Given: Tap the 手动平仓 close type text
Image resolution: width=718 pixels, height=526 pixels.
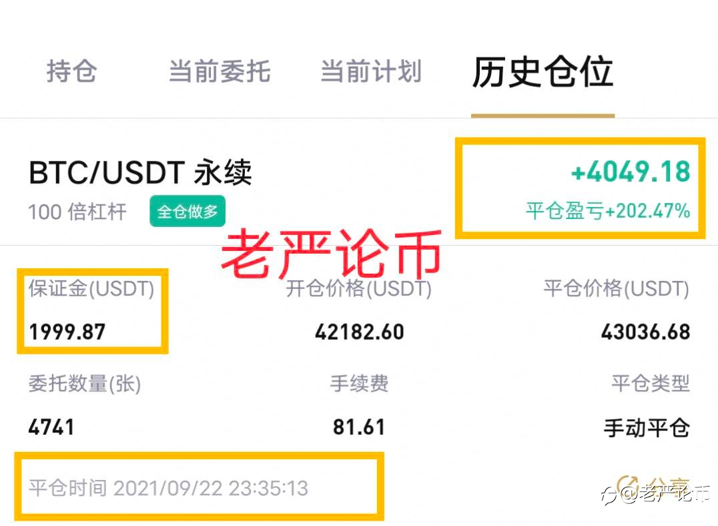Looking at the screenshot, I should 647,428.
